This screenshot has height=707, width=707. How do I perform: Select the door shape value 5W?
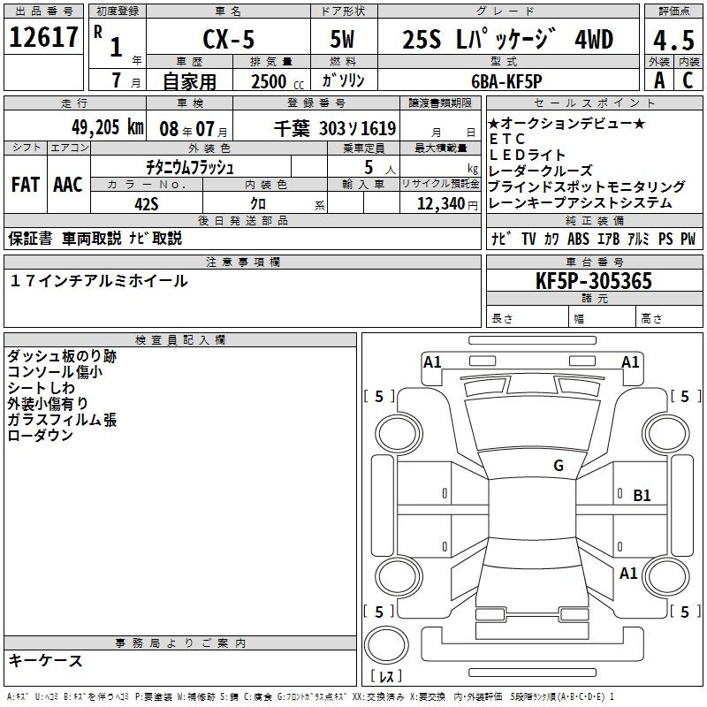pyautogui.click(x=343, y=39)
